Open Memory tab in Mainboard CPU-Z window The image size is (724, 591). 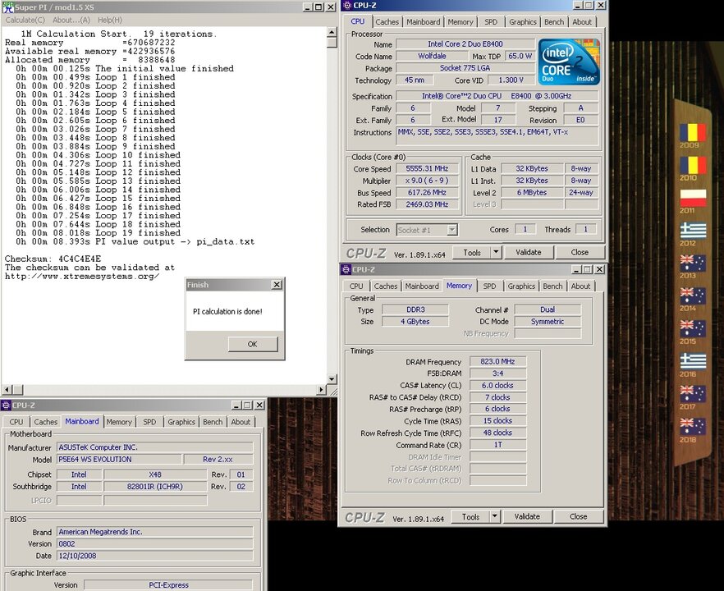(119, 422)
